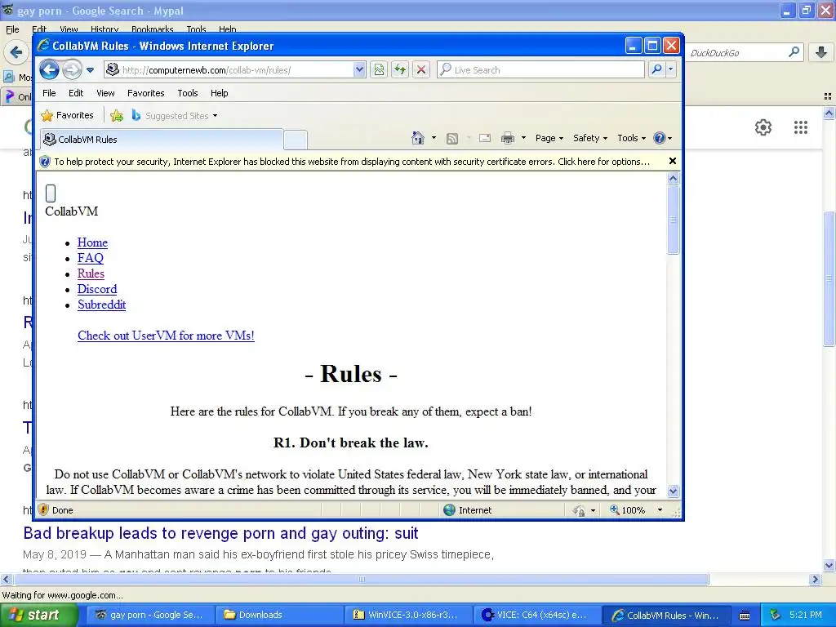The height and width of the screenshot is (627, 836).
Task: Select the CollabVM Rules tab
Action: pos(162,139)
